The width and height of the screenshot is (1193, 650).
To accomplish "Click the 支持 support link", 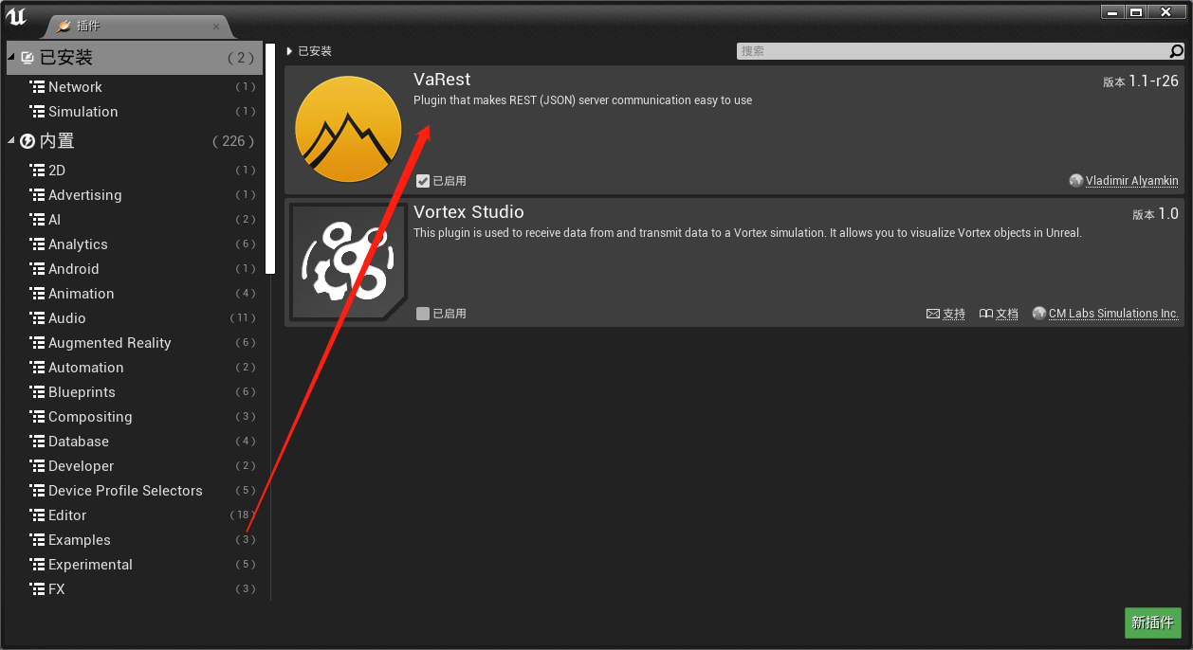I will point(954,314).
